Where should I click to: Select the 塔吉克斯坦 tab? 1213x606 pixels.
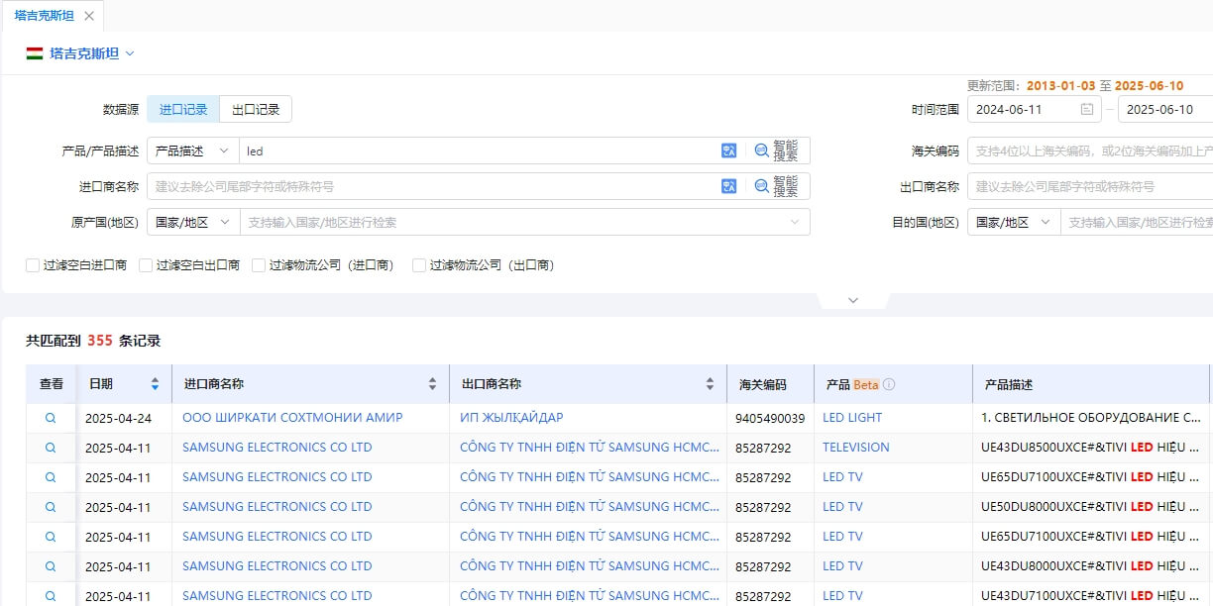44,16
